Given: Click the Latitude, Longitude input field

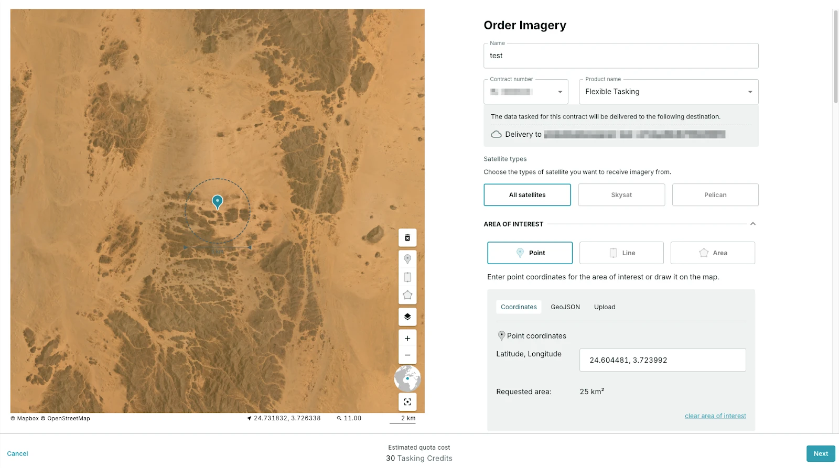Looking at the screenshot, I should [x=662, y=360].
